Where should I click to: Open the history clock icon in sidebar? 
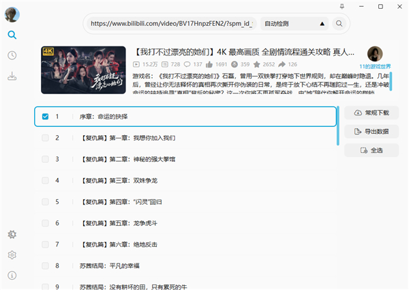[12, 55]
